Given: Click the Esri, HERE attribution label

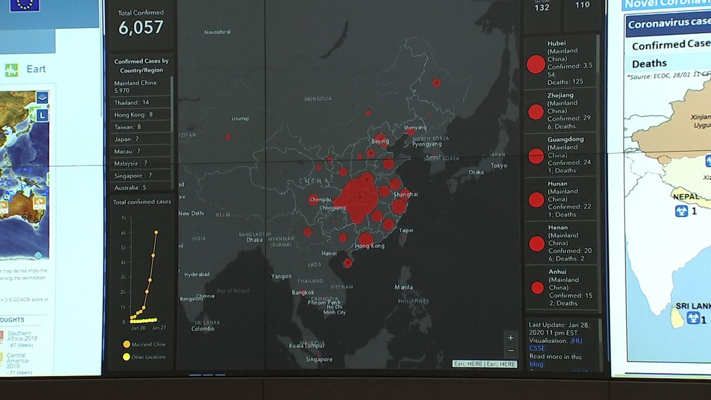Looking at the screenshot, I should tap(485, 364).
